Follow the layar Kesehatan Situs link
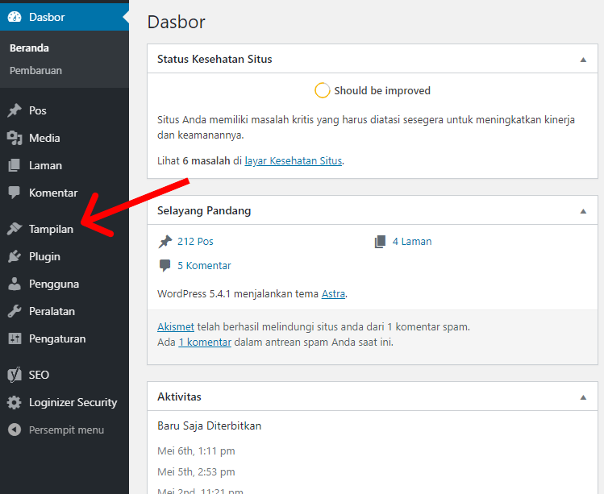The height and width of the screenshot is (494, 604). (294, 160)
